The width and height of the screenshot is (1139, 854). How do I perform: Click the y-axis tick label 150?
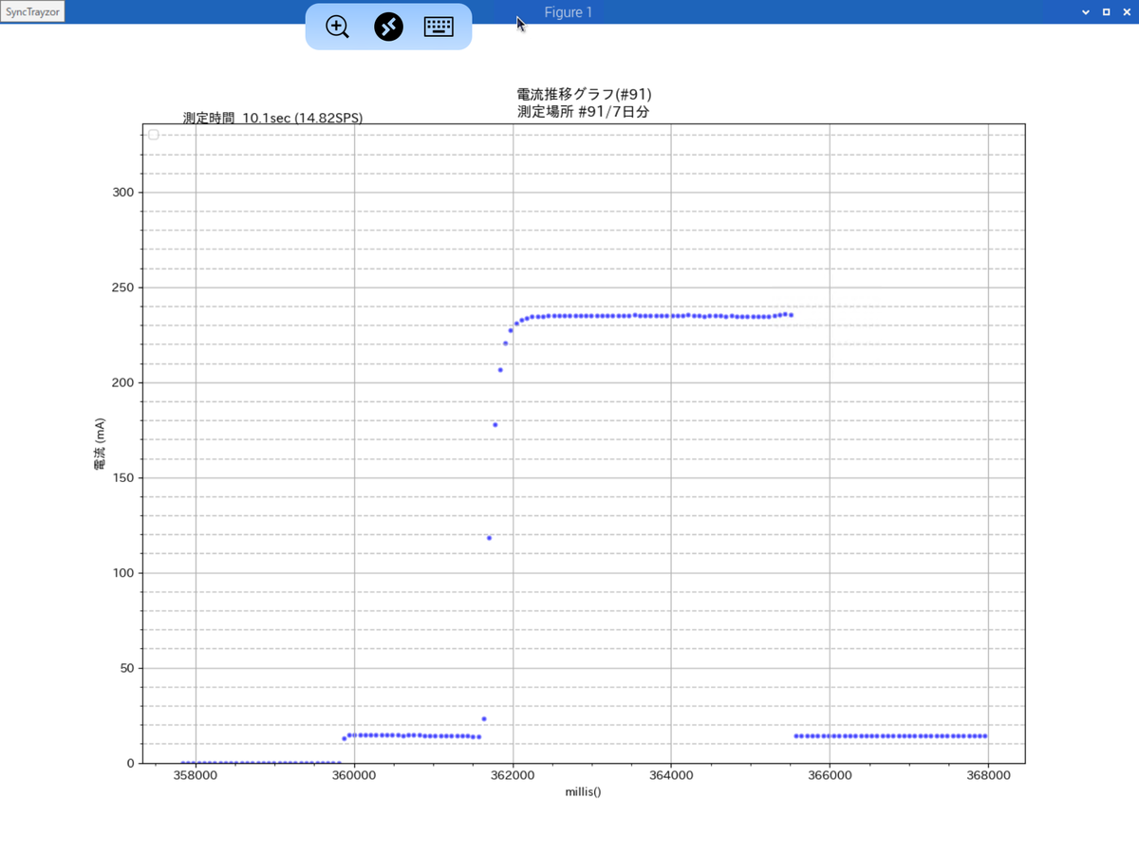[122, 478]
